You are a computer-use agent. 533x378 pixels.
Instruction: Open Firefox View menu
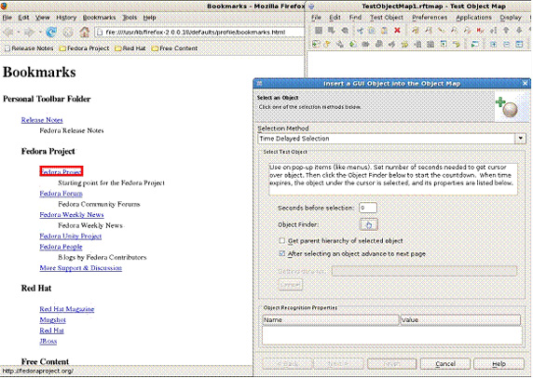(x=43, y=18)
